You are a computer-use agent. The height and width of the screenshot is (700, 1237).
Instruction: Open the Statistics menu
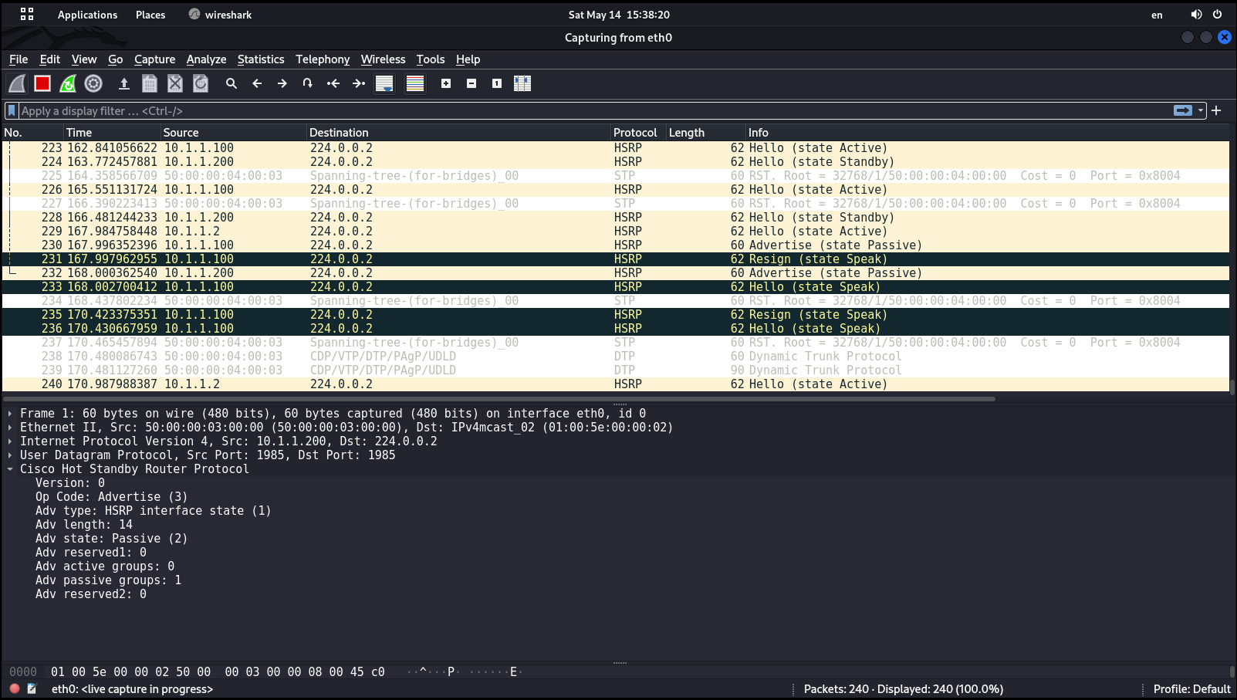(260, 59)
